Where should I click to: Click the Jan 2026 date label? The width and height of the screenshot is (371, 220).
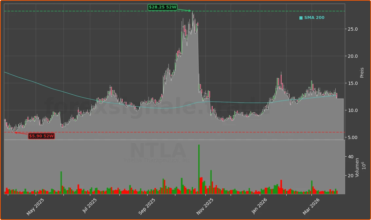259,206
